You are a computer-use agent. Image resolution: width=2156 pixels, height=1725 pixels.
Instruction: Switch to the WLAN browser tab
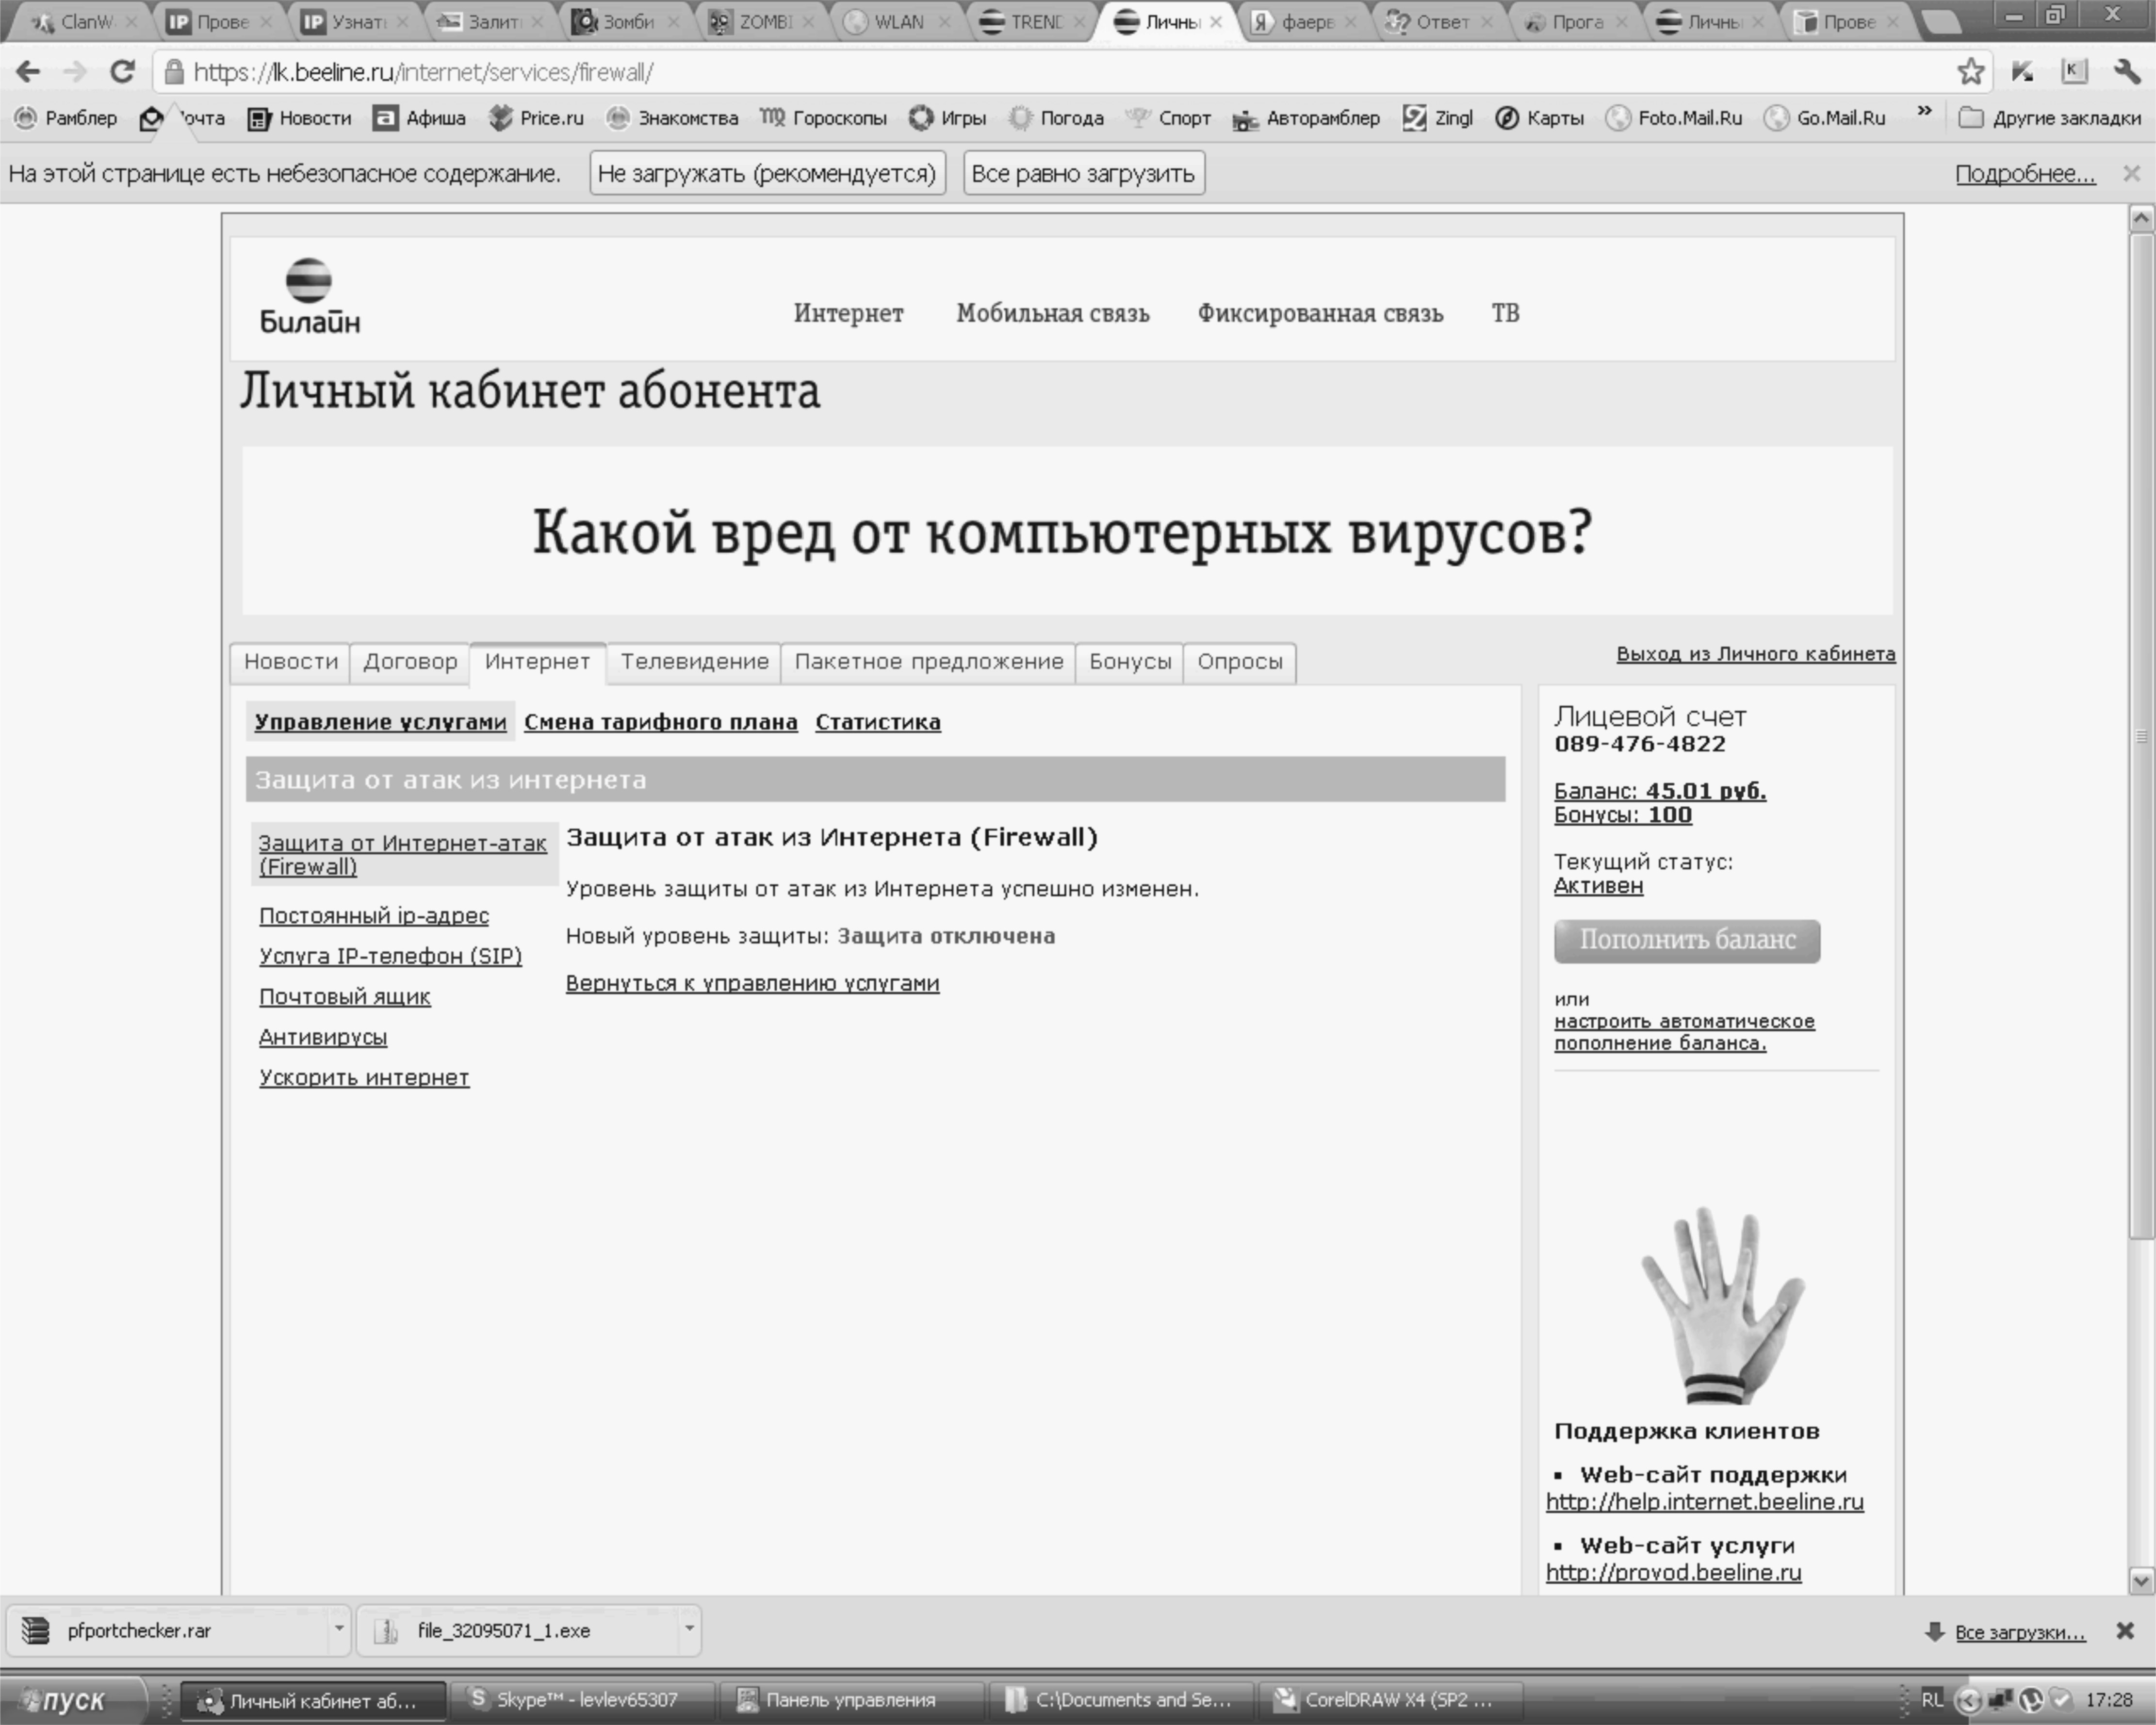point(895,22)
